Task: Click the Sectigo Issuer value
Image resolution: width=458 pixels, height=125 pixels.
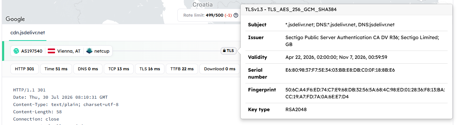Action: tap(362, 41)
